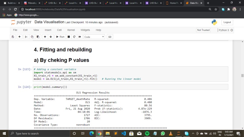The image size is (244, 137).
Task: Click the Windows search box
Action: click(39, 133)
